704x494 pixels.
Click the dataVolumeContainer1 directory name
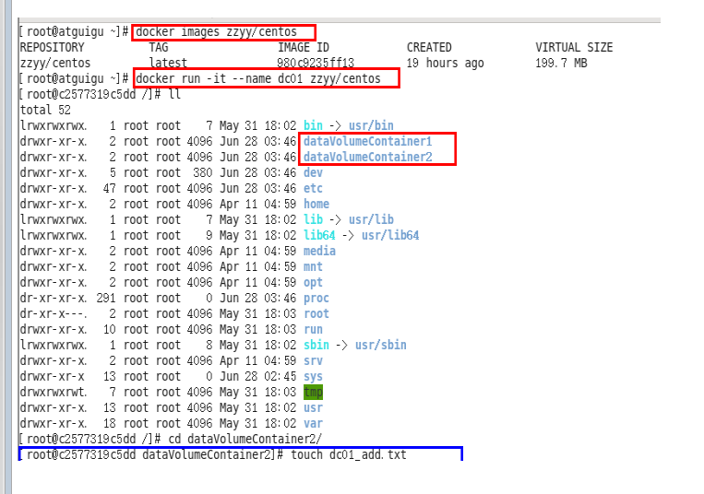pos(367,141)
